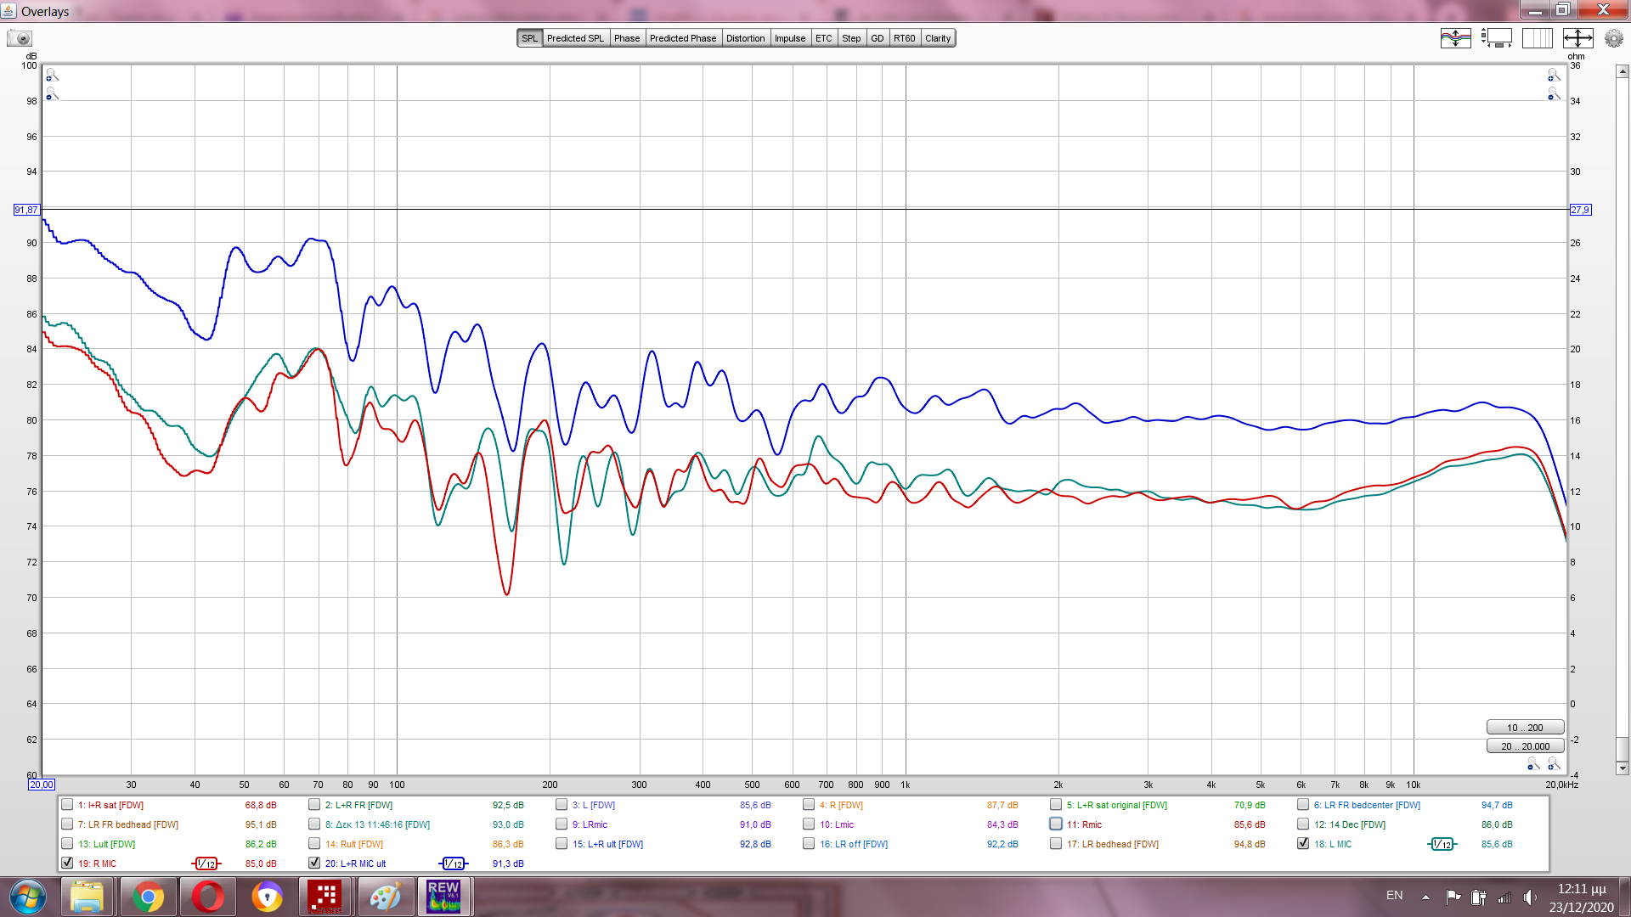Zoom out on right ohm axis
Viewport: 1631px width, 917px height.
click(1554, 94)
